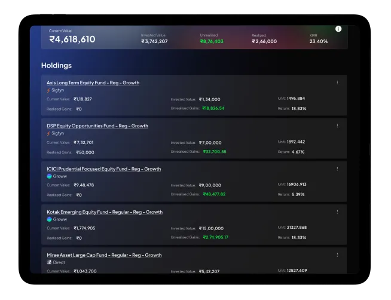The width and height of the screenshot is (391, 300).
Task: Open DSP Equity Opportunities Fund - Reg - Growth link
Action: (97, 126)
